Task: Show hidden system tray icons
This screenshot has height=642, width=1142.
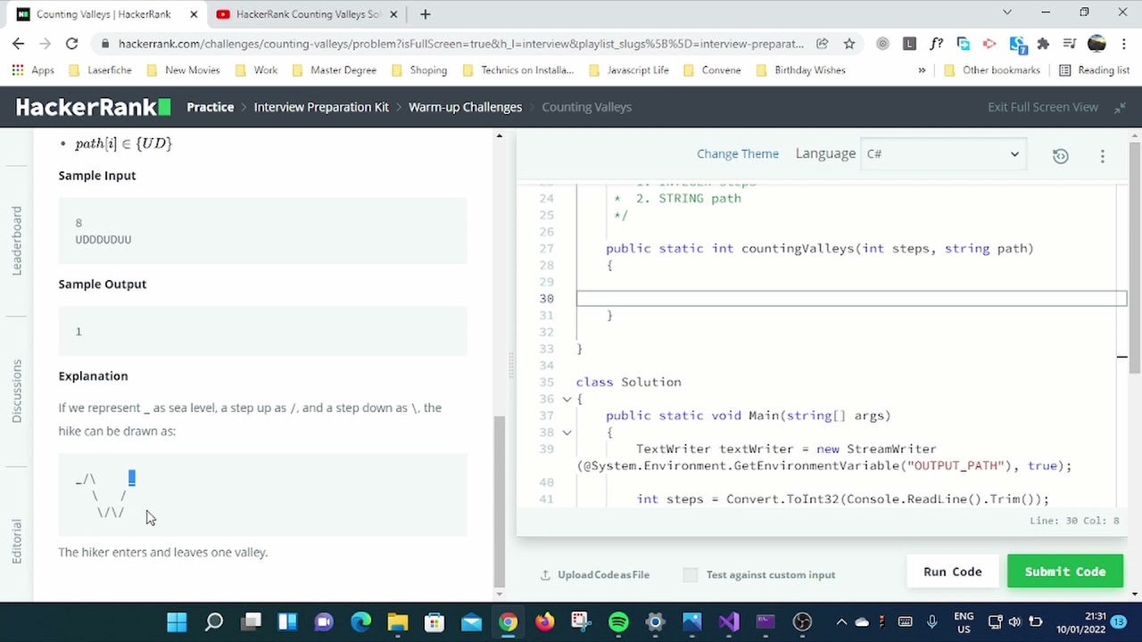Action: [840, 621]
